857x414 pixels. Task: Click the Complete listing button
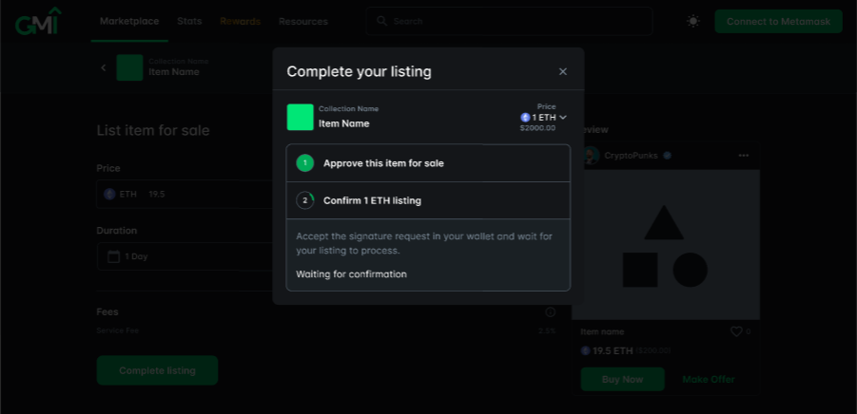(157, 370)
